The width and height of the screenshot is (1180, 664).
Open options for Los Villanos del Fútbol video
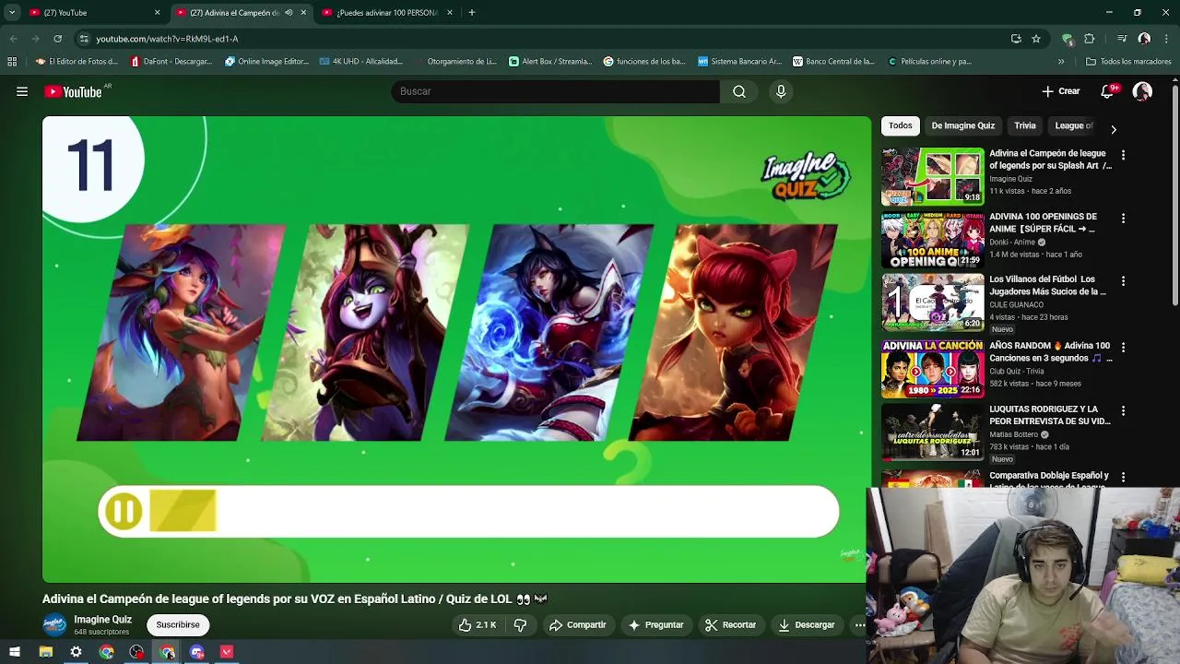pos(1123,281)
